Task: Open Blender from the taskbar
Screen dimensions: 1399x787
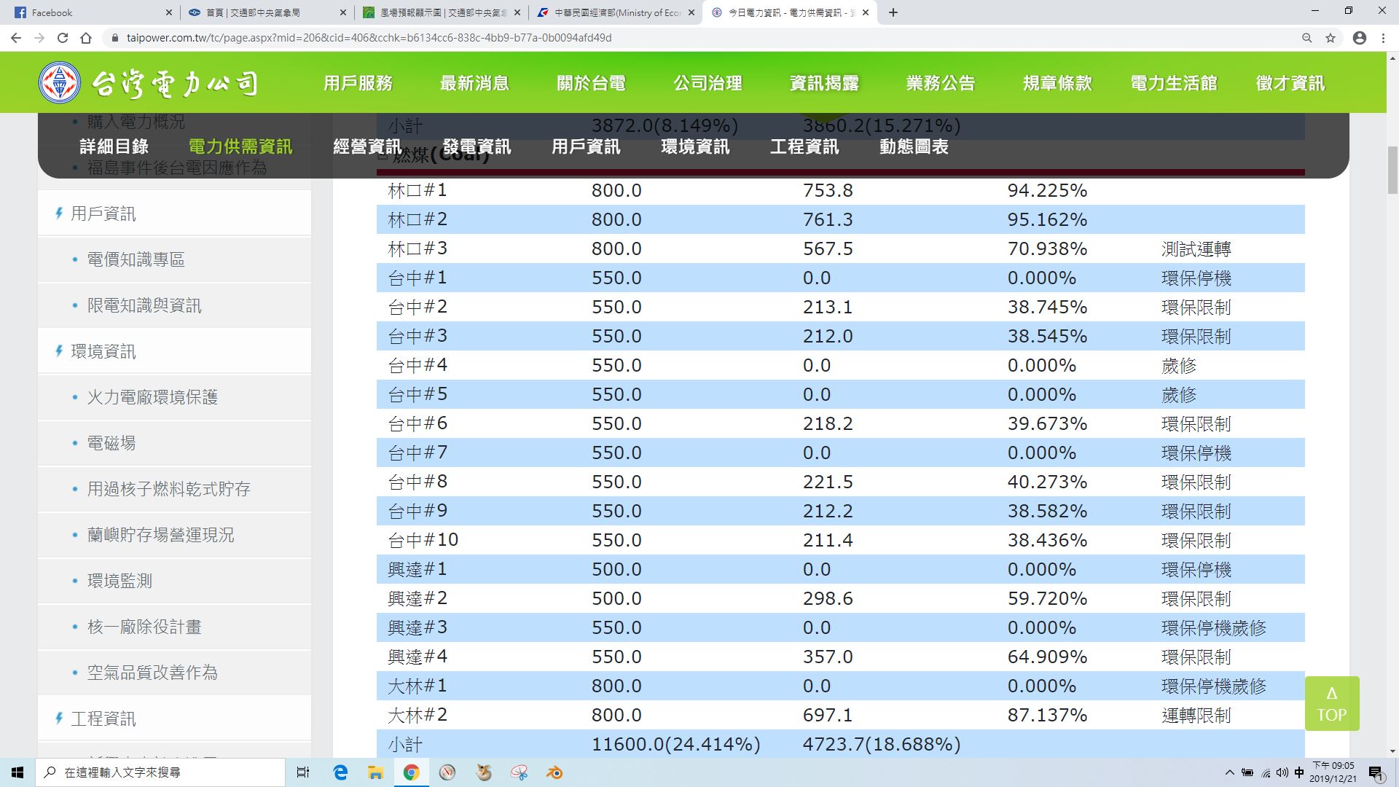Action: pos(554,772)
